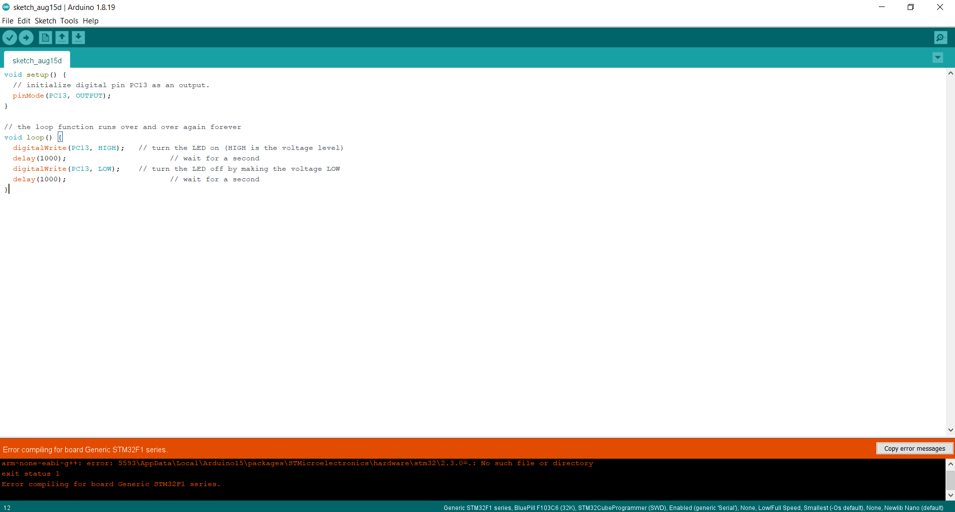Click Copy error messages button
Screen dimensions: 955x512
915,448
